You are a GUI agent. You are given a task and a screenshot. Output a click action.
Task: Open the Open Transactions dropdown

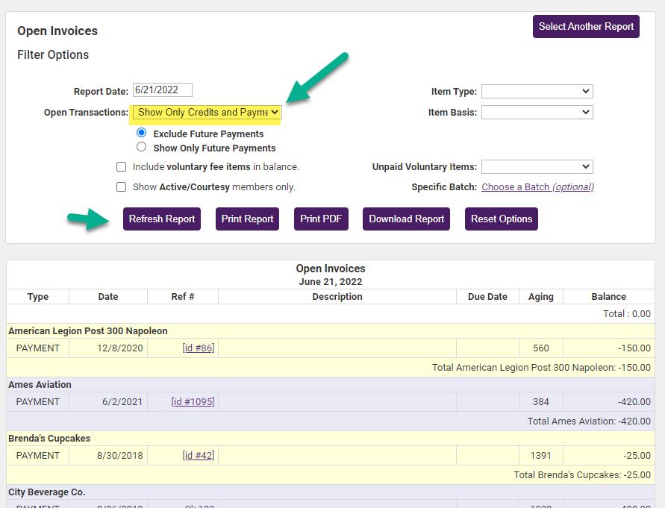[x=207, y=112]
